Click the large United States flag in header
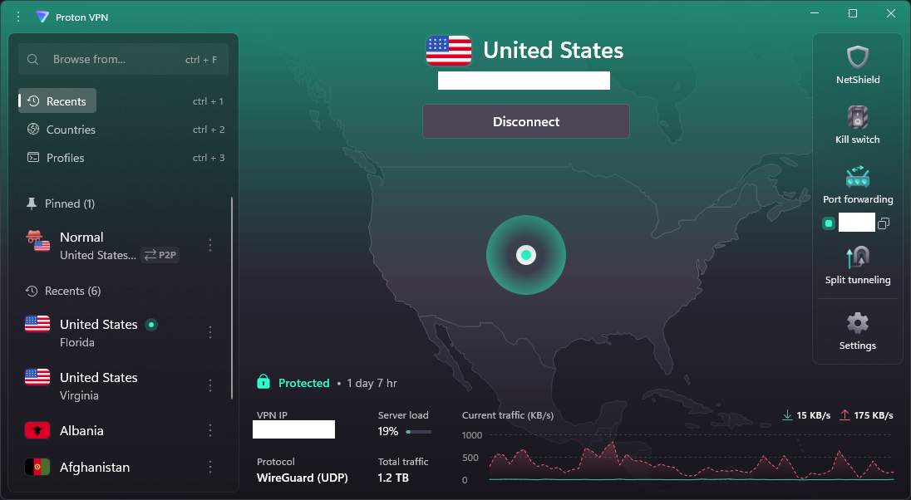 pos(449,51)
